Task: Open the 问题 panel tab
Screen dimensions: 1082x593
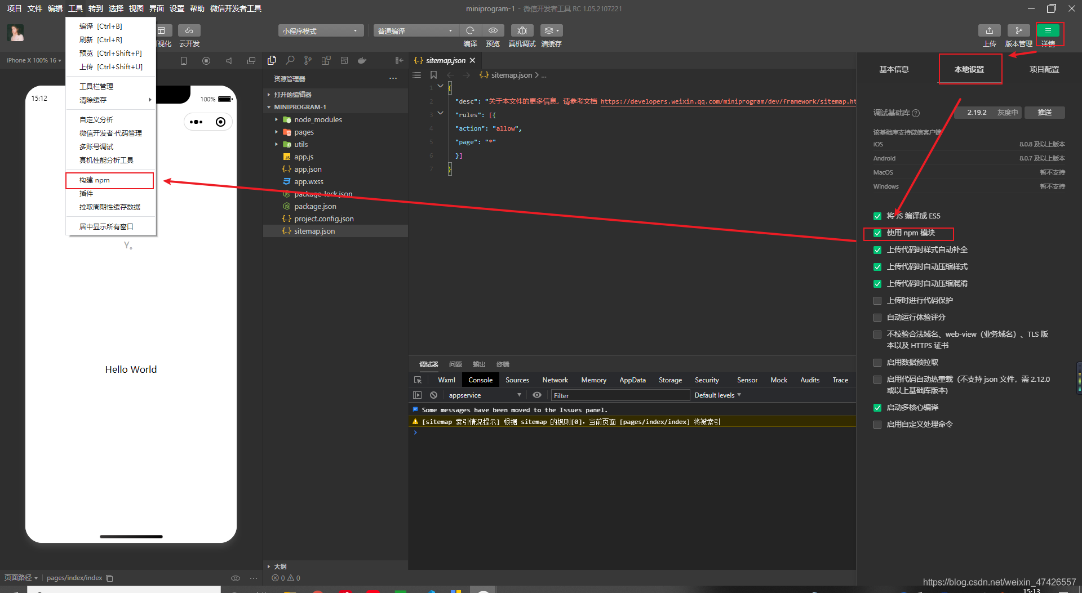Action: click(455, 364)
